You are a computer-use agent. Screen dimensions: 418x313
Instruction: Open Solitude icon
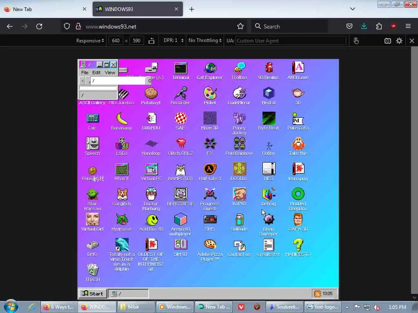pyautogui.click(x=239, y=223)
